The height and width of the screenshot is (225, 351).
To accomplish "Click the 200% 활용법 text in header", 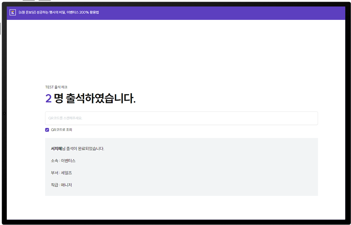I will point(89,12).
